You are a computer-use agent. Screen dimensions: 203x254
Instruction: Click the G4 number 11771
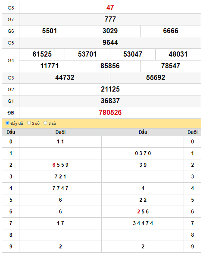tap(50, 66)
